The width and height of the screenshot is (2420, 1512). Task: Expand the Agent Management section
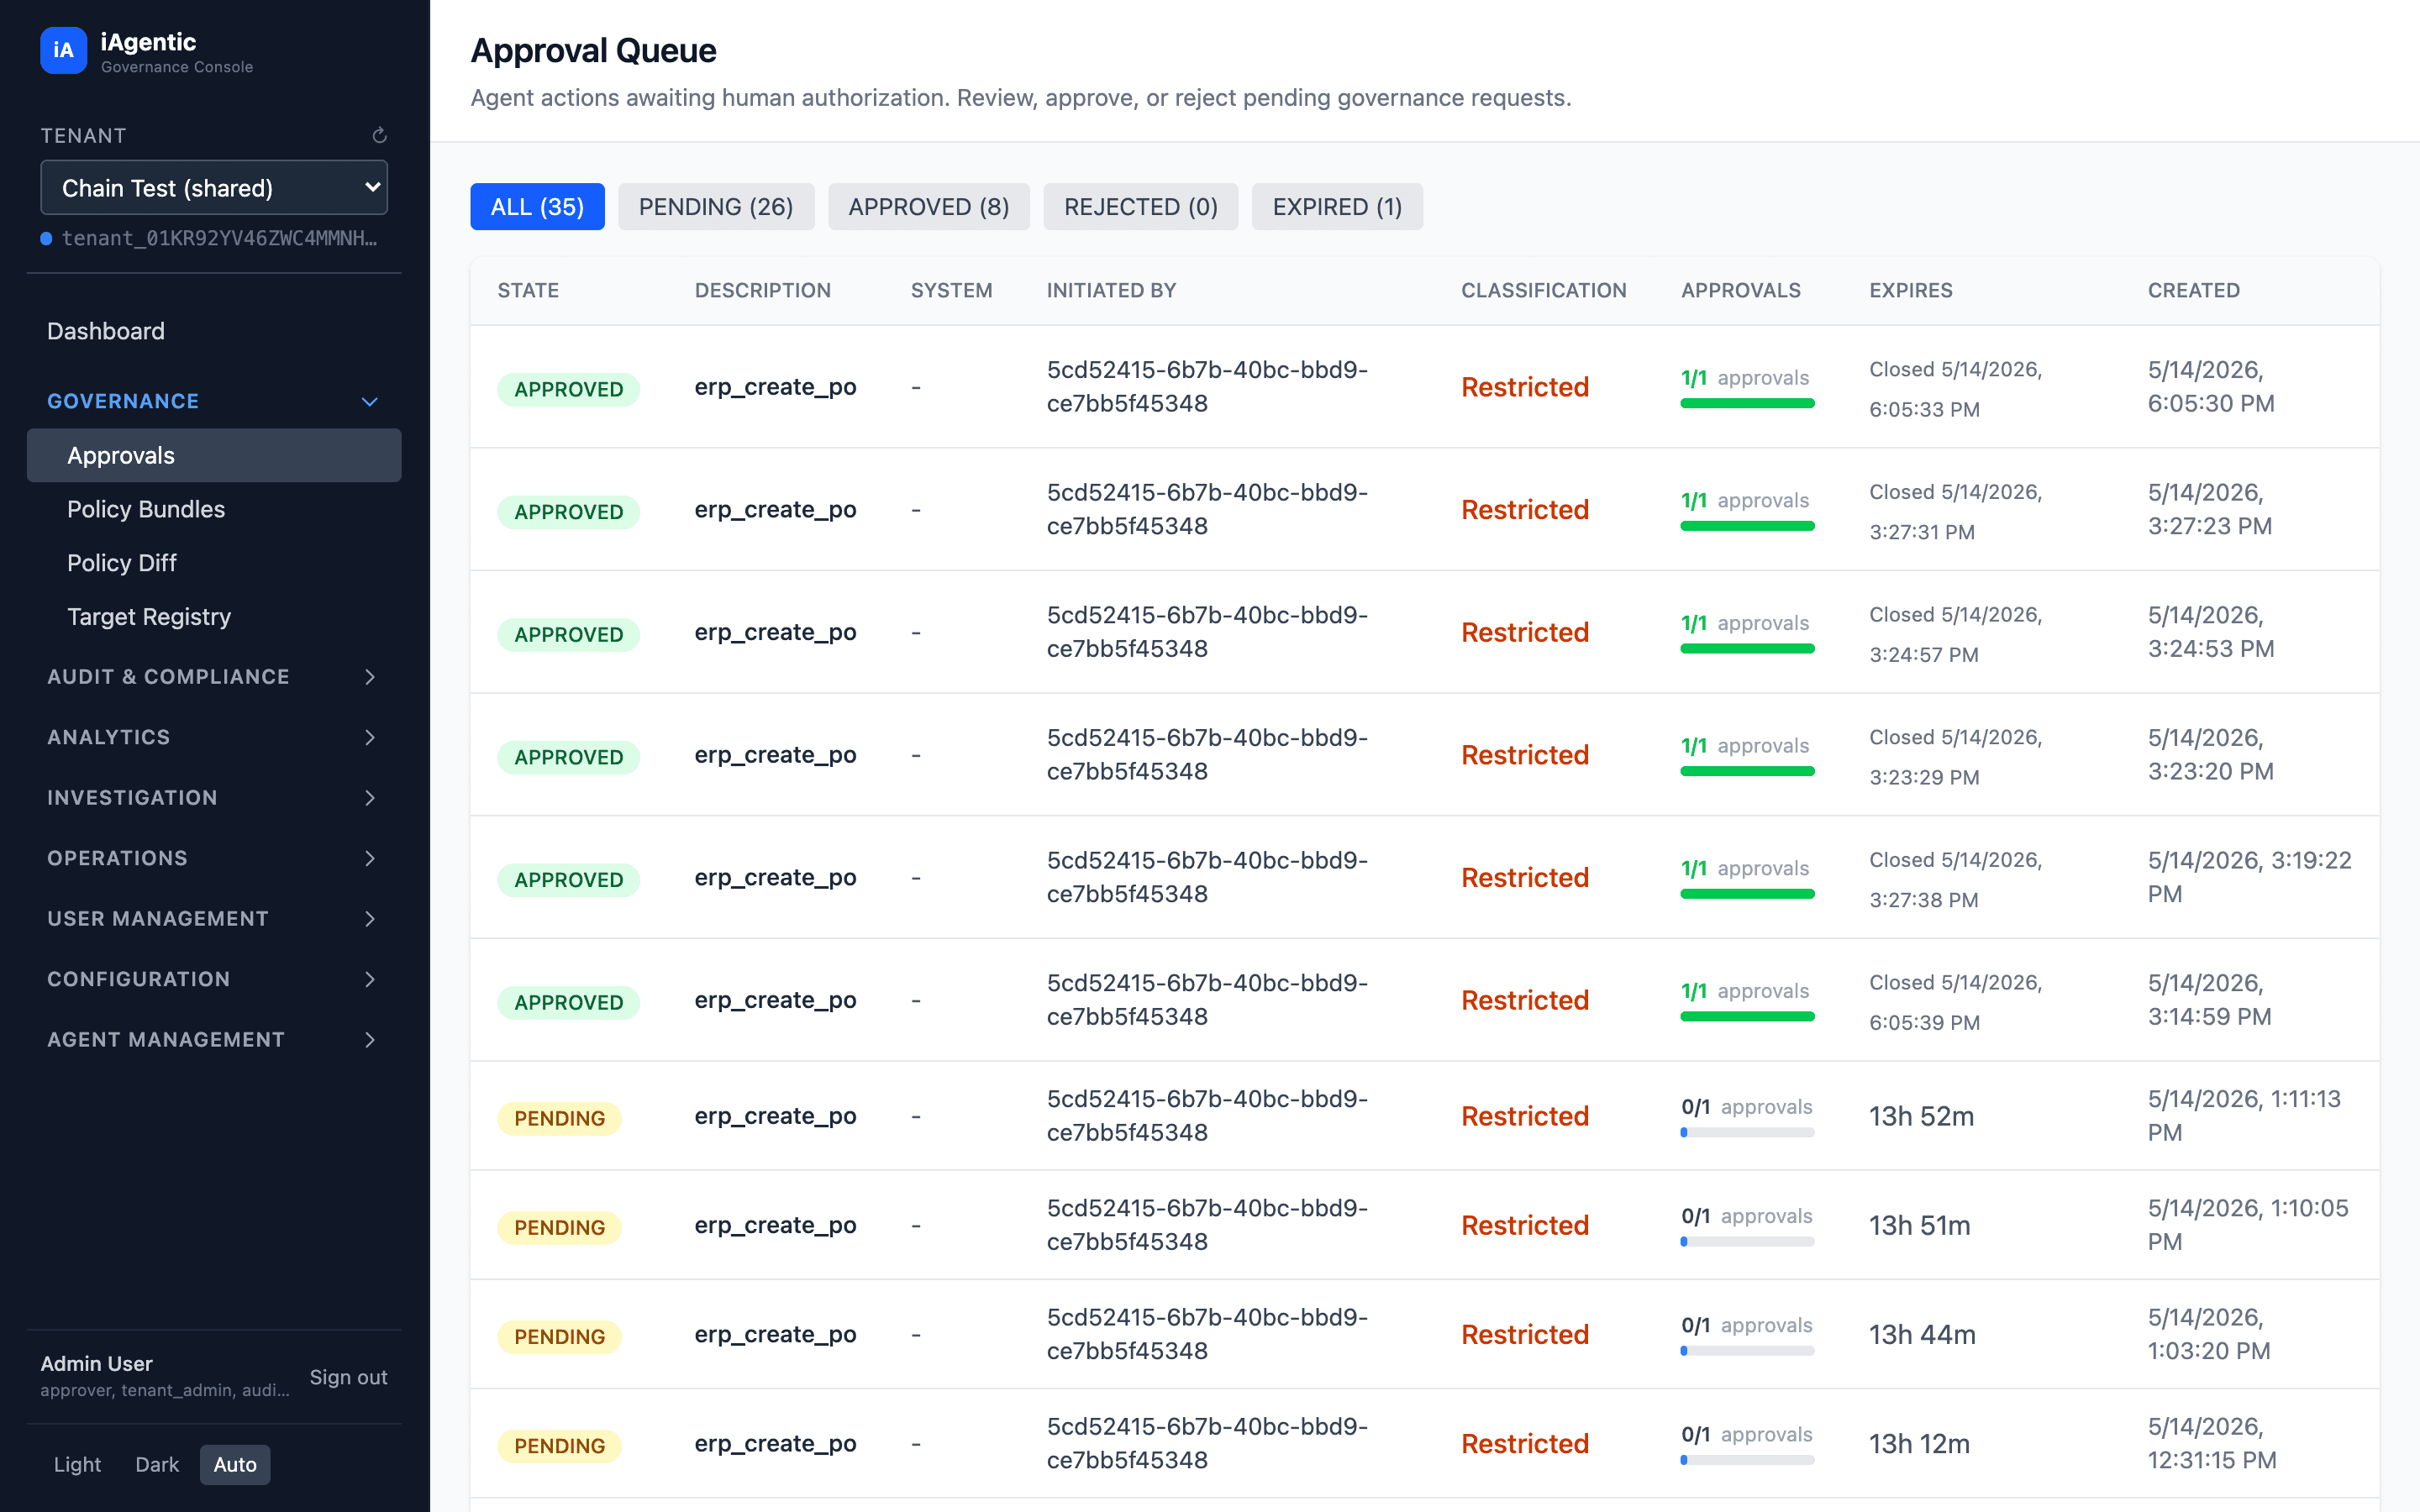tap(214, 1040)
